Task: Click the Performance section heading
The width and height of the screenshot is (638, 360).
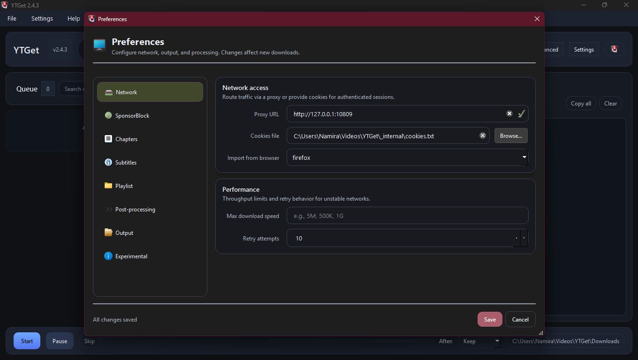Action: click(241, 189)
